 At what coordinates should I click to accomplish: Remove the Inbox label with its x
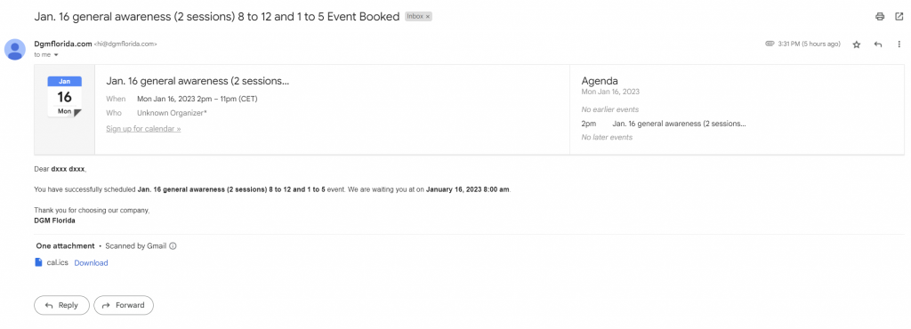(x=428, y=17)
